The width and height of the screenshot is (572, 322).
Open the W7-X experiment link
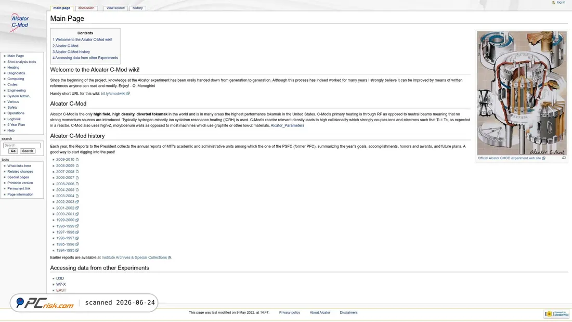(x=61, y=285)
